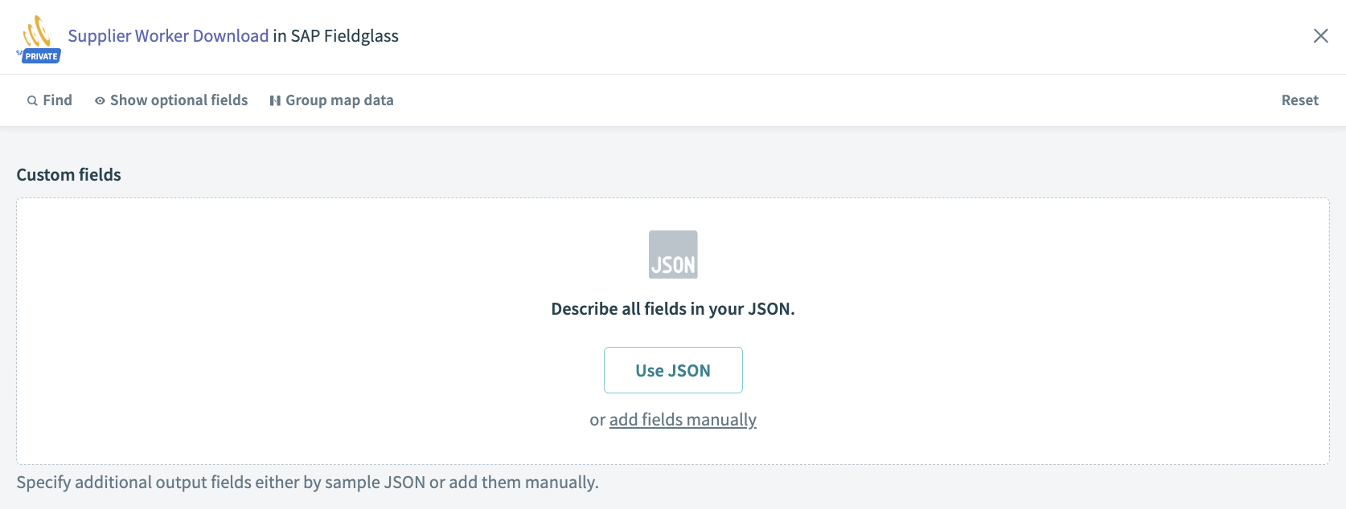Click the Find magnifier icon
This screenshot has width=1346, height=509.
tap(32, 101)
